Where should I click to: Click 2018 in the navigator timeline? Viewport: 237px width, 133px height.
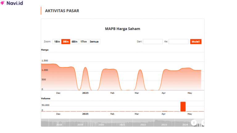pos(59,125)
